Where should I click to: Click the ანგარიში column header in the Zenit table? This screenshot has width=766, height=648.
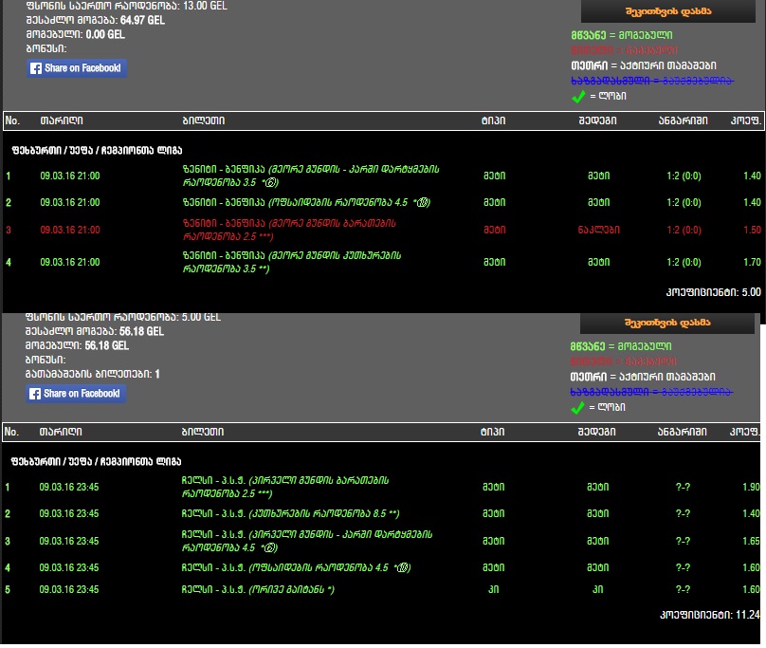click(683, 120)
